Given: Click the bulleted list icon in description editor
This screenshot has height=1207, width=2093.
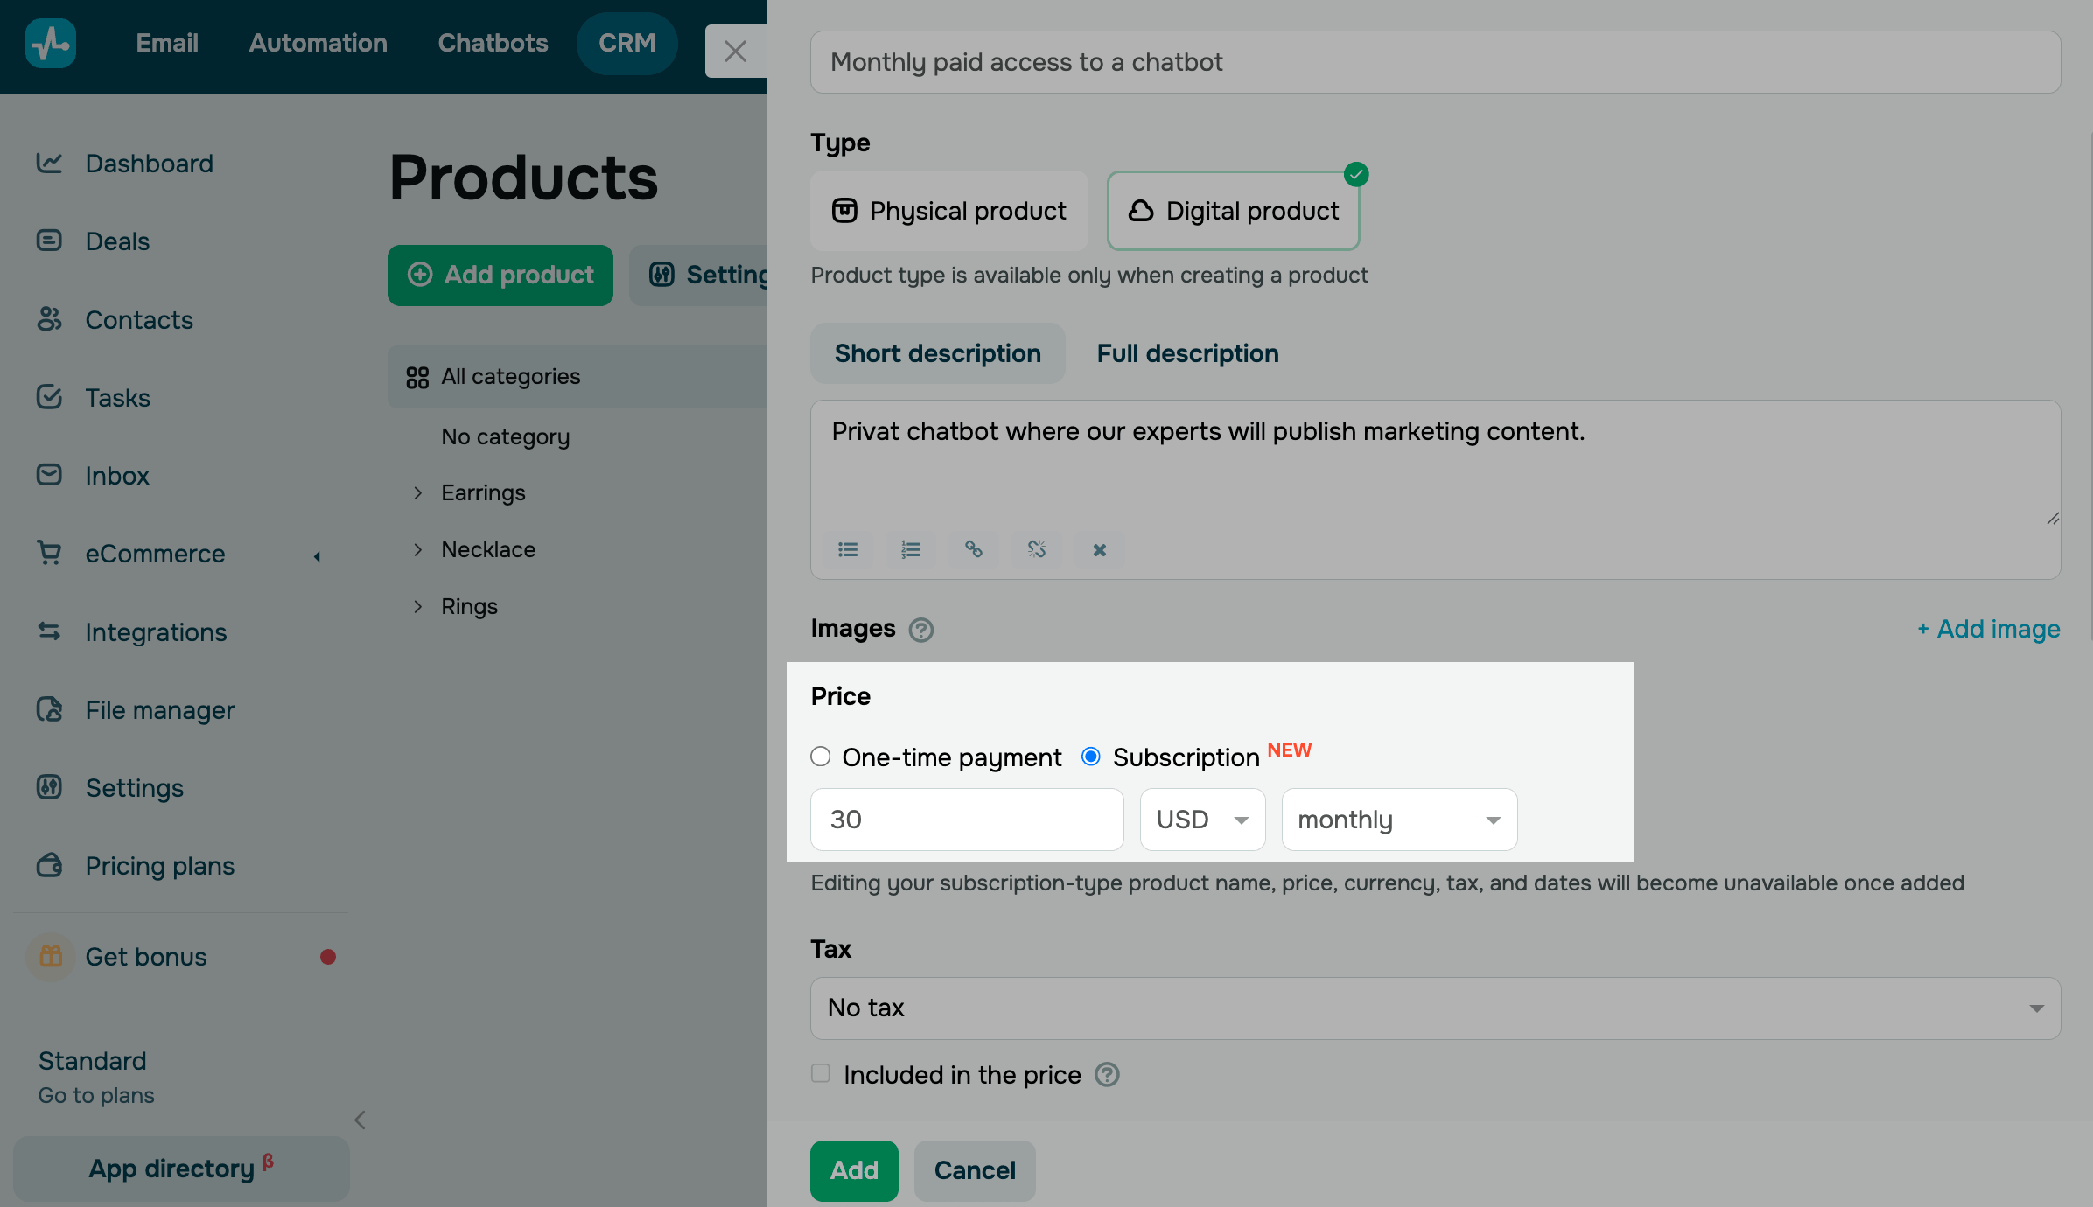Looking at the screenshot, I should (847, 549).
